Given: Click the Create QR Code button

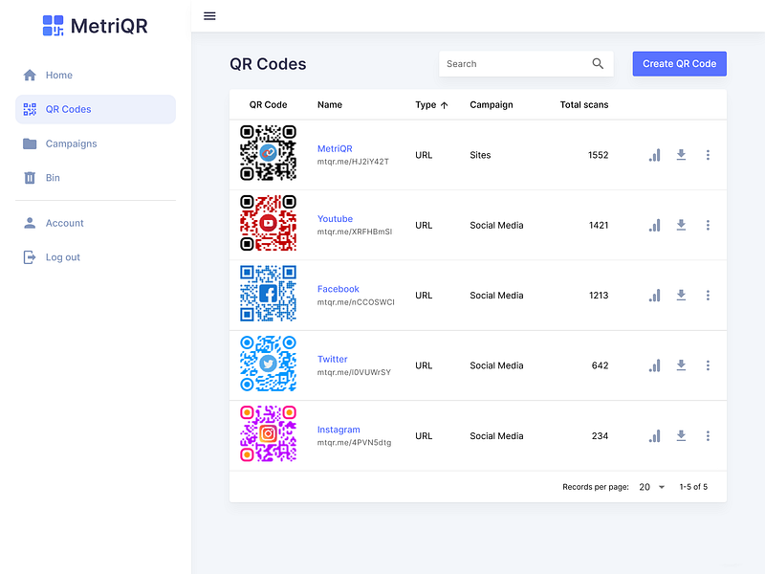Looking at the screenshot, I should [679, 63].
